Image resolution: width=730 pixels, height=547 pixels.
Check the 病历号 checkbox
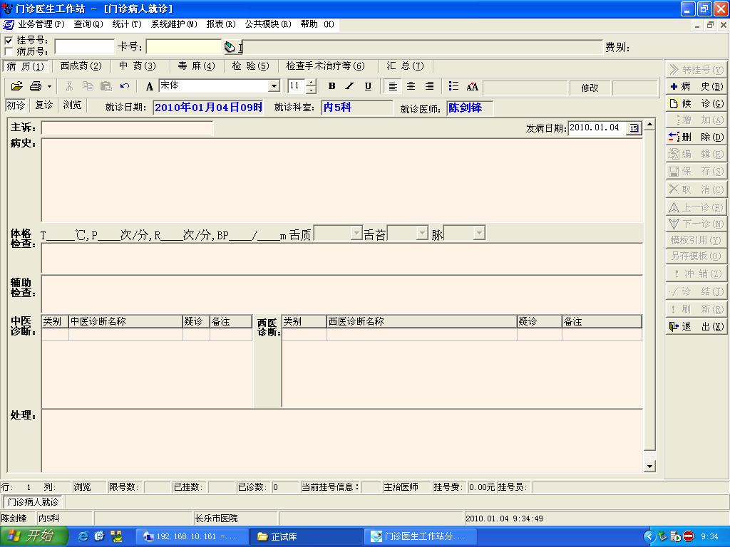pyautogui.click(x=9, y=51)
